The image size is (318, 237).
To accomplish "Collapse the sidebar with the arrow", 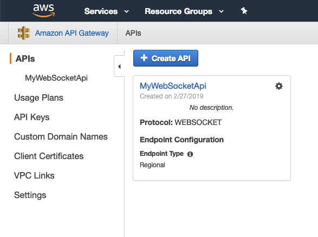I will click(x=119, y=67).
